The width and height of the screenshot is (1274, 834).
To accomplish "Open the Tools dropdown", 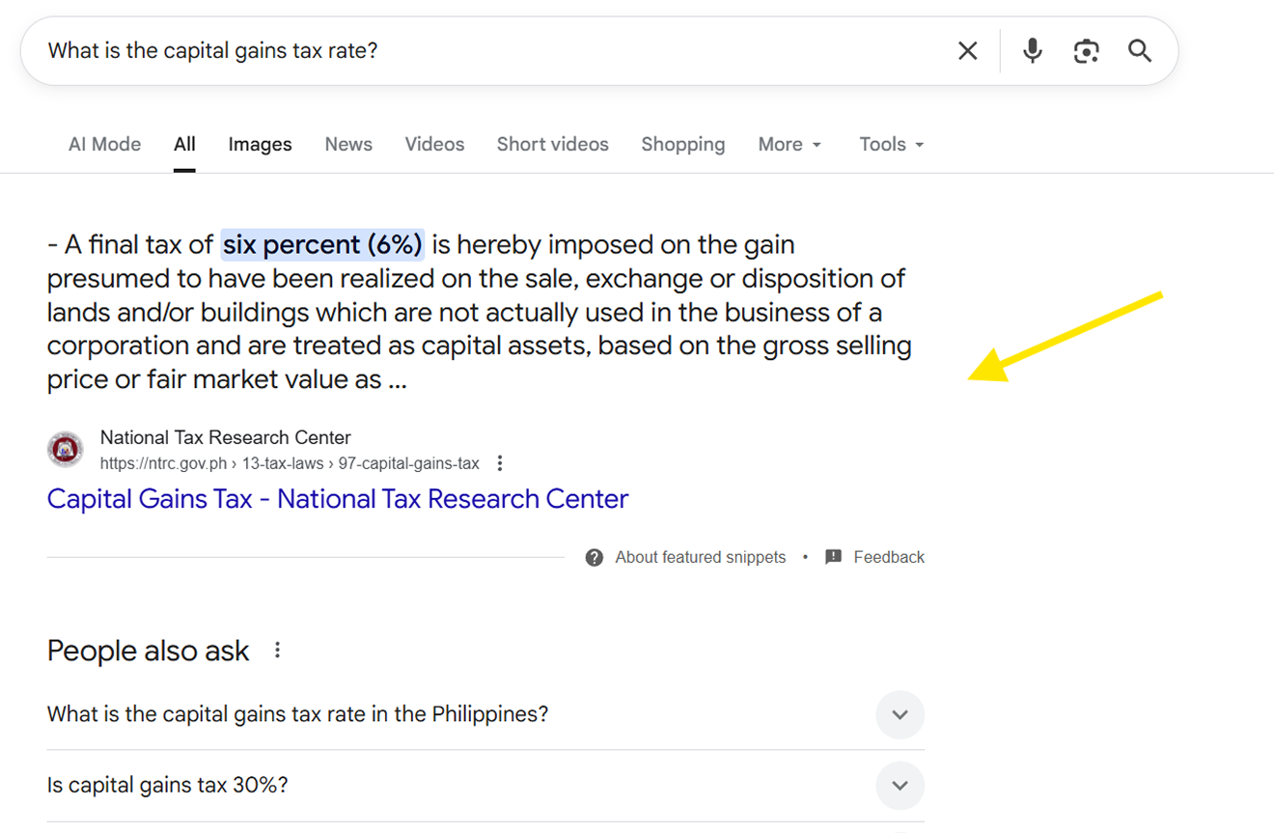I will click(891, 145).
